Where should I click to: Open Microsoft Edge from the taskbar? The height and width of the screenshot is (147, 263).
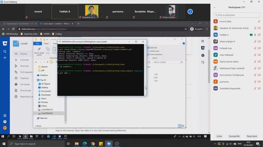click(x=85, y=144)
